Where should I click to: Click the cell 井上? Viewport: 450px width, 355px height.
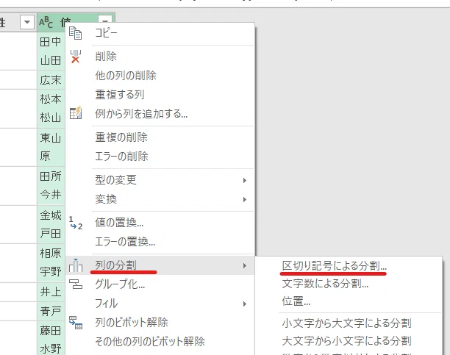point(51,292)
